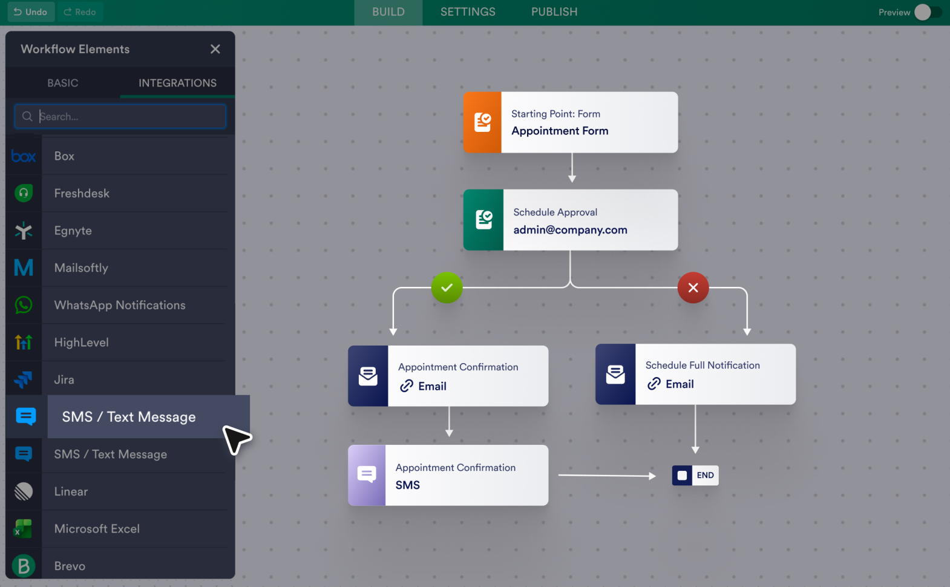Screen dimensions: 950x587
Task: Select the END node stop icon
Action: point(682,476)
